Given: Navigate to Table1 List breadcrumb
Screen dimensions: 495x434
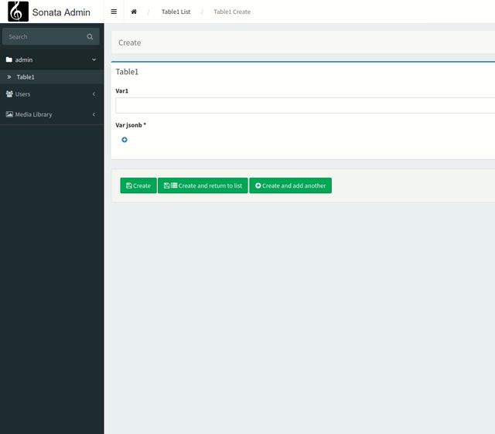Looking at the screenshot, I should [x=176, y=12].
